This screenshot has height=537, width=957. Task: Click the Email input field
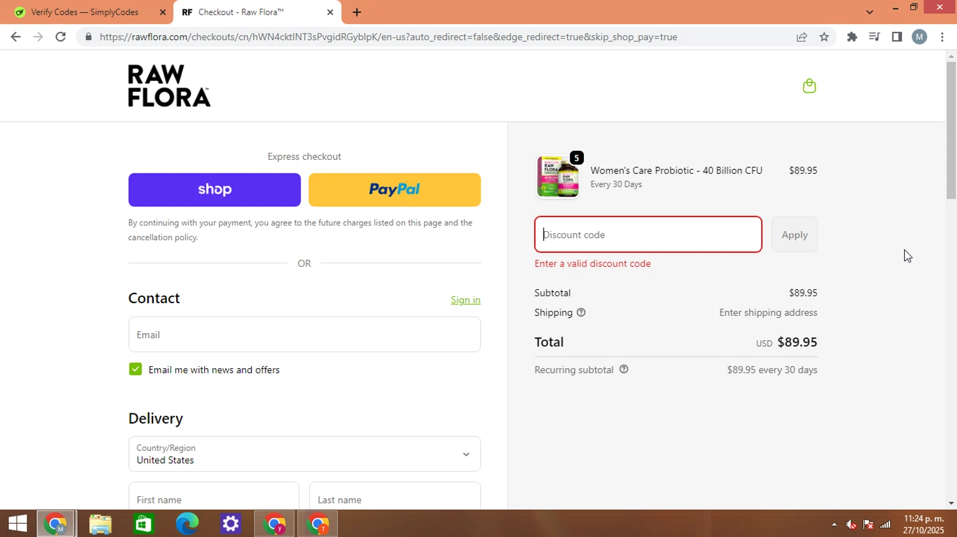[304, 334]
